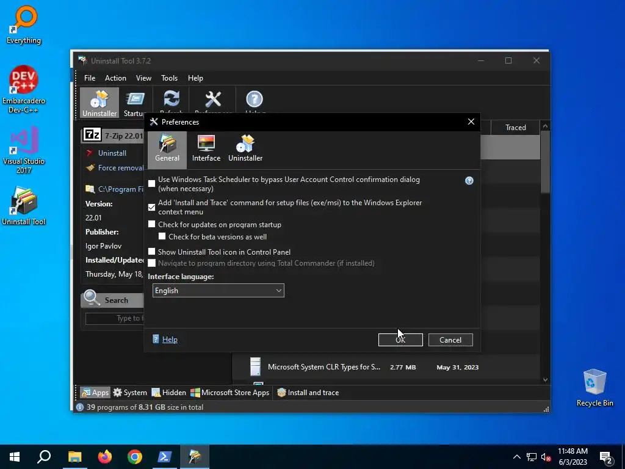This screenshot has width=625, height=469.
Task: Click the Uninstall Tool taskbar icon
Action: (195, 457)
